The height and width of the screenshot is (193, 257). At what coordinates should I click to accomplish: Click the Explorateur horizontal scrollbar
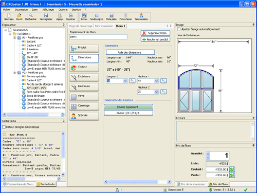coord(33,114)
